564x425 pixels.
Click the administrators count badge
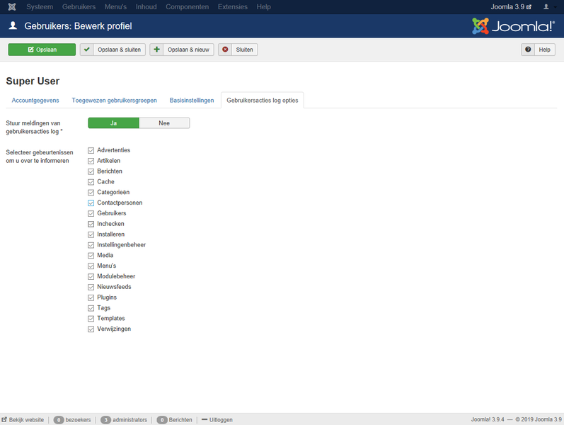click(105, 420)
